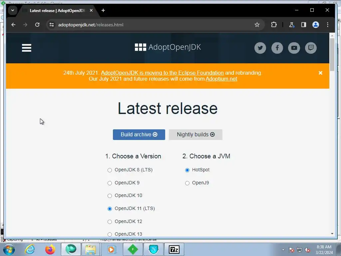Close the Latest release tab
The image size is (341, 256).
pos(91,10)
